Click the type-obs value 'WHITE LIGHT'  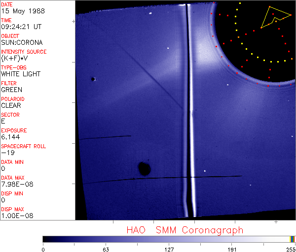(x=21, y=74)
